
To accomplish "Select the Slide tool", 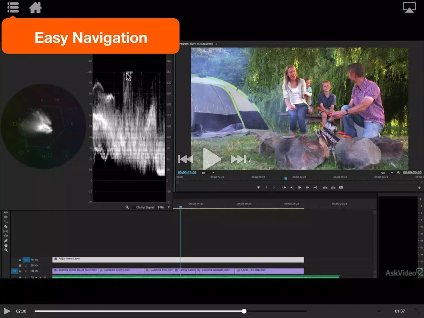I will (6, 236).
